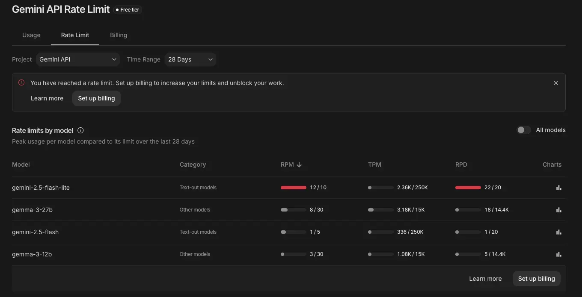
Task: Go to the Billing tab
Action: pyautogui.click(x=119, y=35)
